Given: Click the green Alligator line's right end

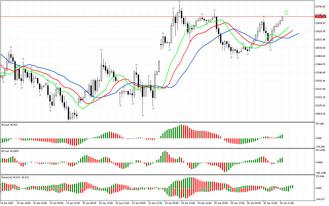Looking at the screenshot, I should [x=288, y=27].
